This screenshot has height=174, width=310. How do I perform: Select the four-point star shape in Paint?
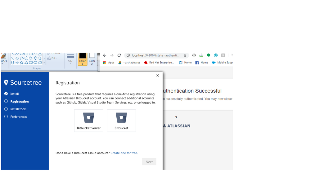click(x=17, y=63)
